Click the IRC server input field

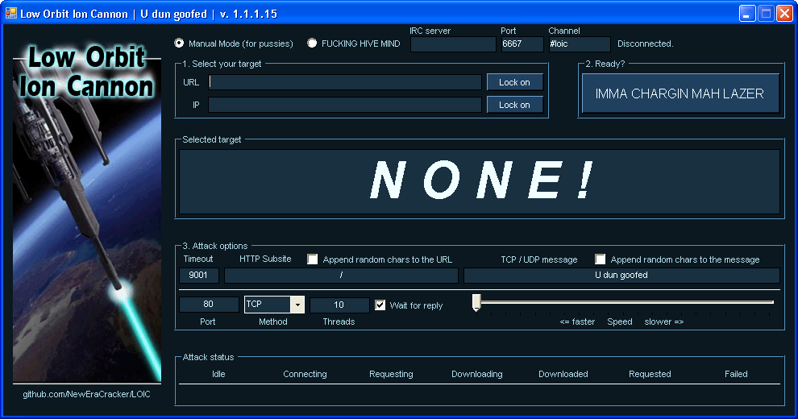[453, 44]
